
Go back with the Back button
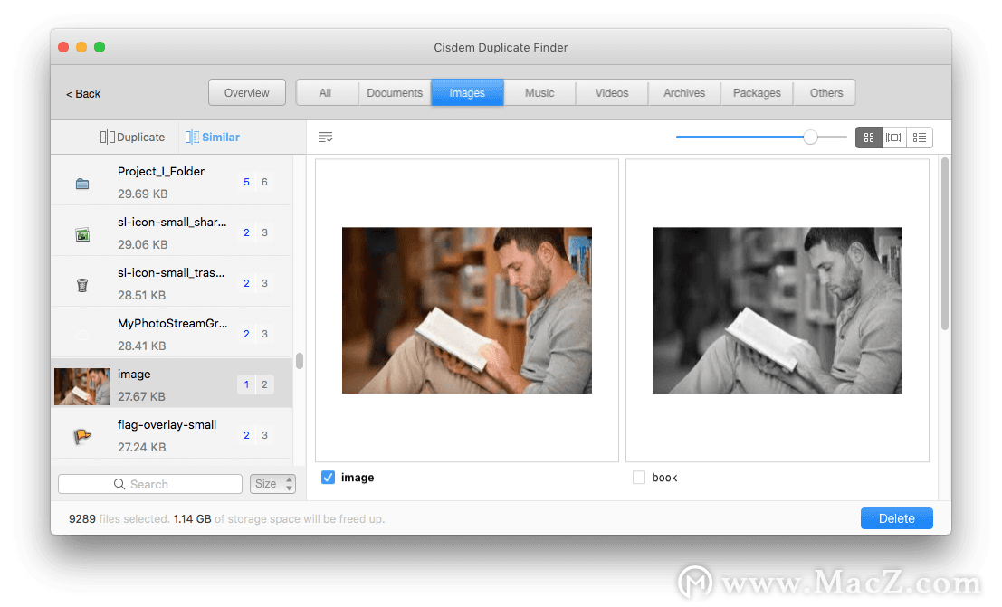click(x=83, y=94)
